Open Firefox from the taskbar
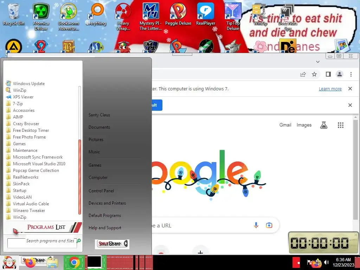This screenshot has width=360, height=270. coord(30,263)
